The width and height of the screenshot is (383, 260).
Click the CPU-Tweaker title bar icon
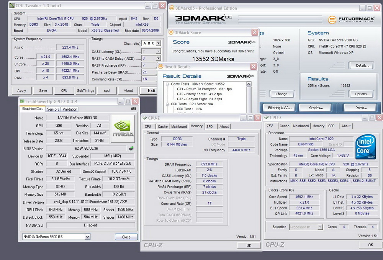(12, 5)
